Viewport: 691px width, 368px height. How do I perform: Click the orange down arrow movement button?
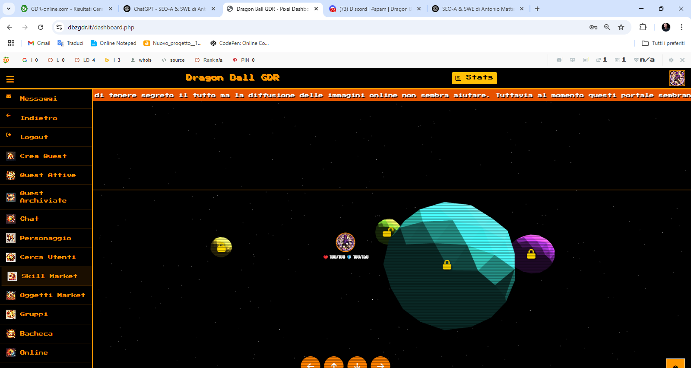click(357, 363)
